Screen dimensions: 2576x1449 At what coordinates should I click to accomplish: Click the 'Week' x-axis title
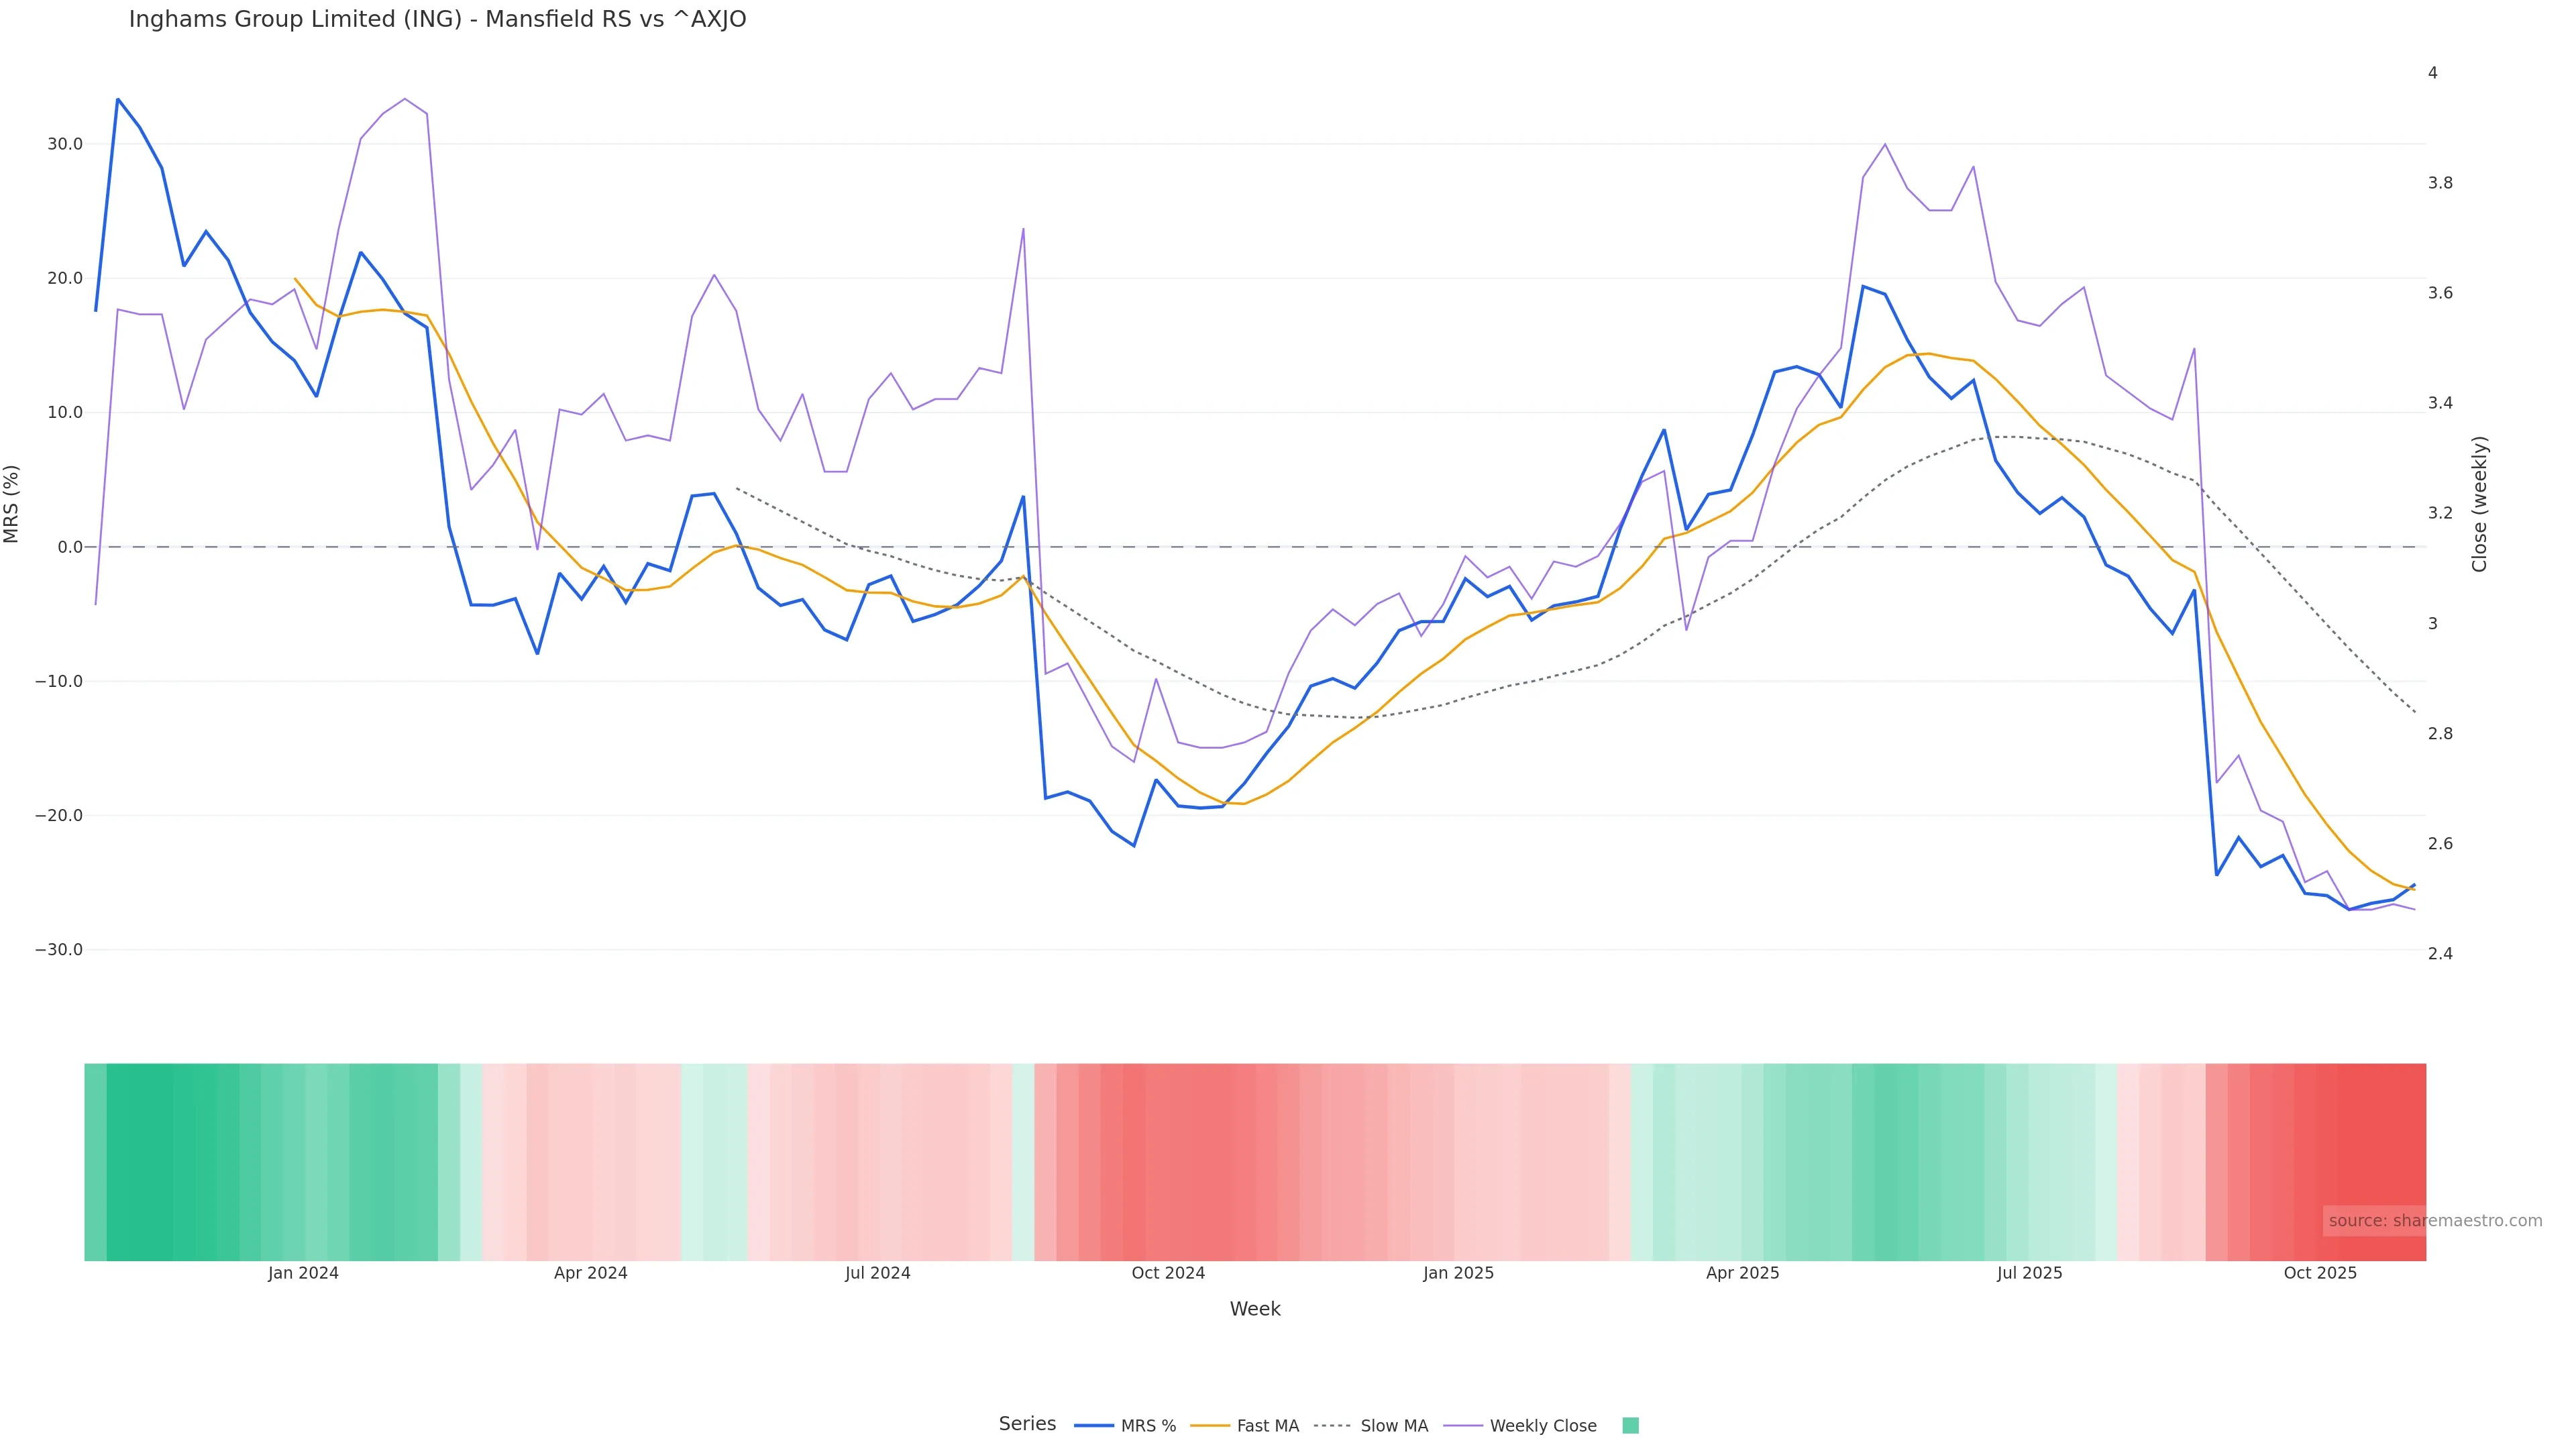(x=1255, y=1309)
